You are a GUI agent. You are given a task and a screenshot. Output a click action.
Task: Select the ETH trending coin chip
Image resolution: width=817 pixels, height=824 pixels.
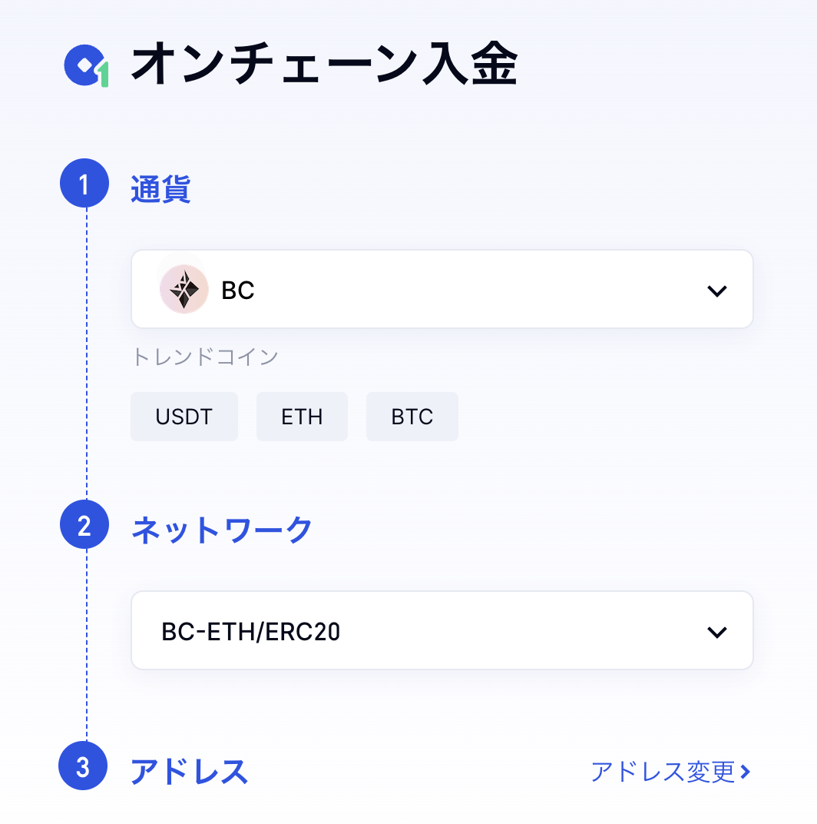point(302,416)
